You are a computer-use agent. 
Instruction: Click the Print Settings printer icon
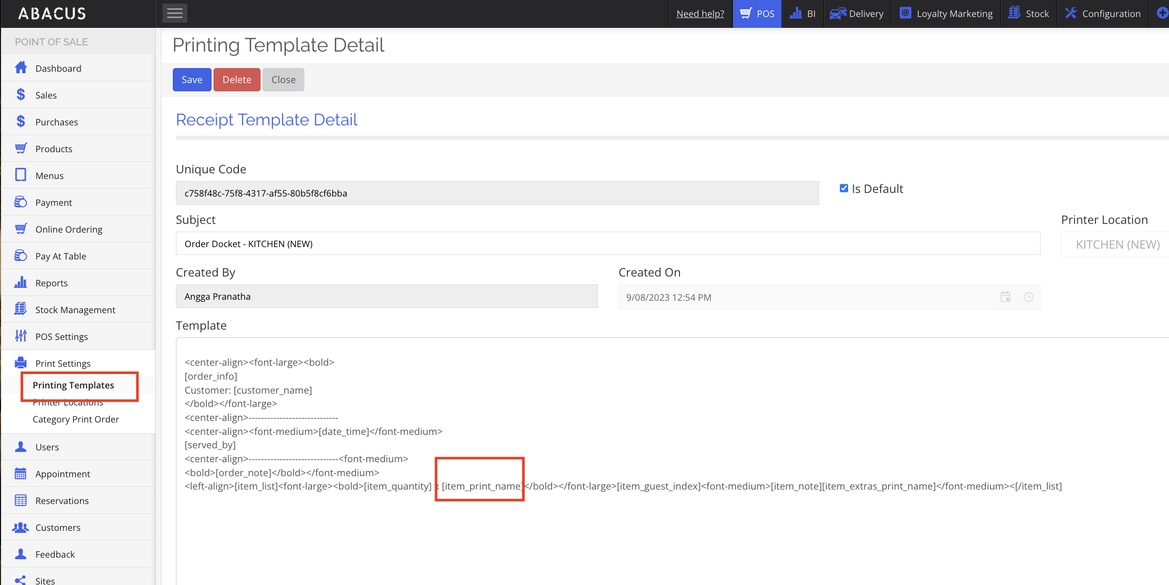(21, 363)
